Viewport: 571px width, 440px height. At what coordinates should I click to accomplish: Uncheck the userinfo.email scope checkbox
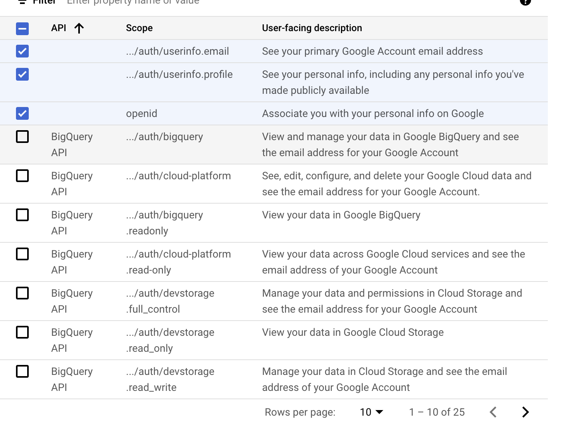pos(22,51)
